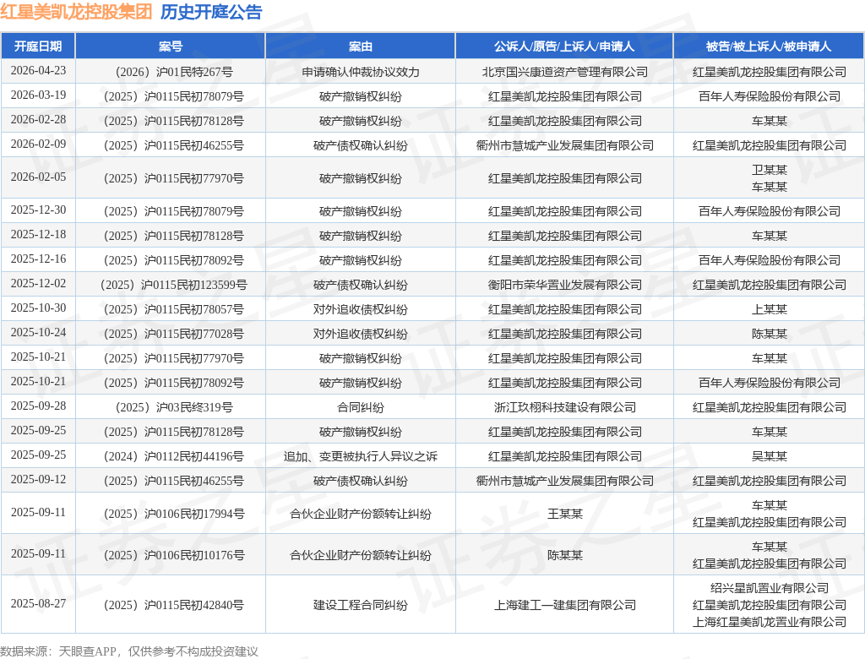
Task: Click the 开庭日期 column header
Action: click(x=37, y=46)
